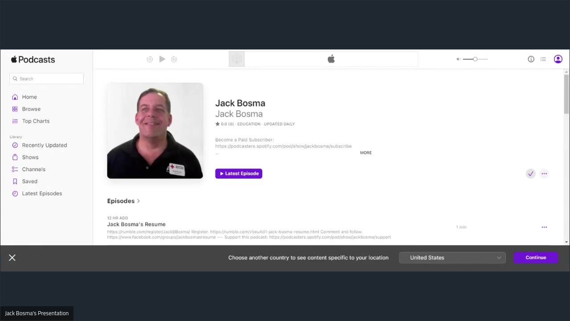The width and height of the screenshot is (570, 321).
Task: Click the Saved bookmark icon
Action: click(x=15, y=181)
